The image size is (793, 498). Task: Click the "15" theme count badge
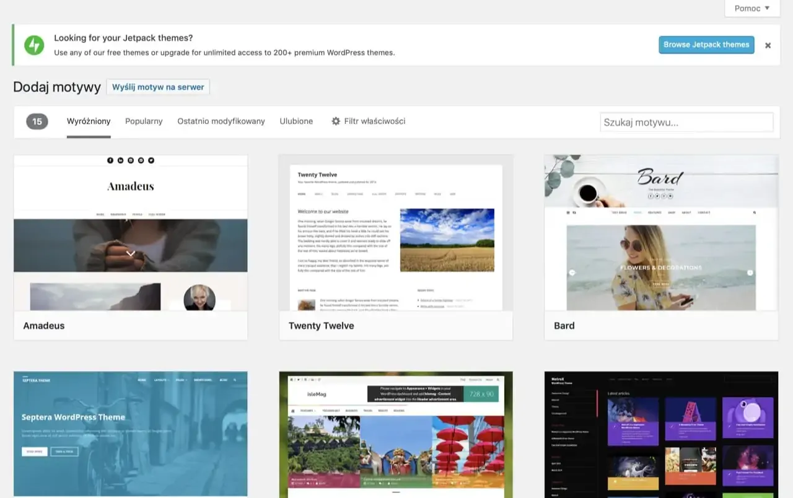37,121
